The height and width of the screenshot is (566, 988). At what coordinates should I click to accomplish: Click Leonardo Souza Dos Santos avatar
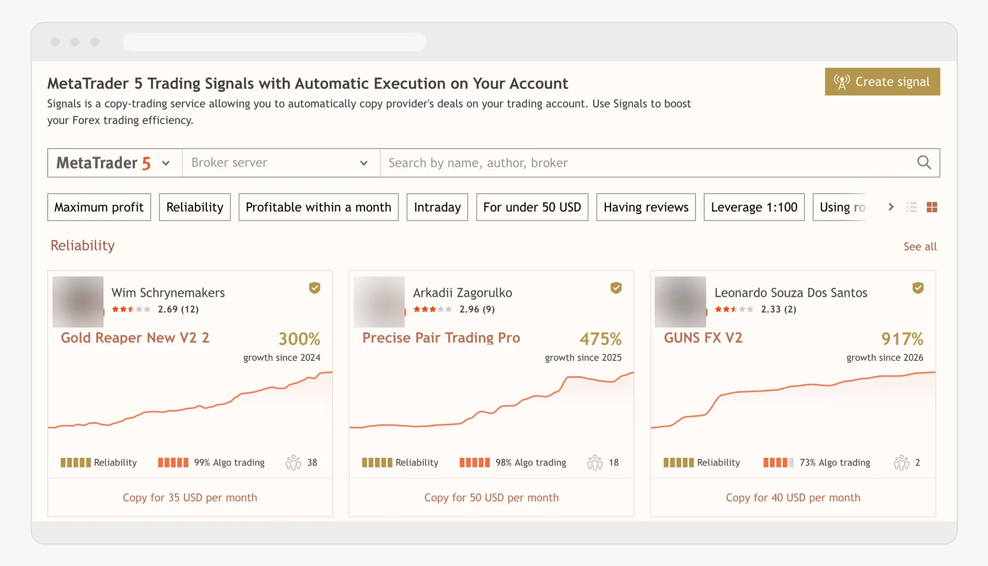tap(681, 302)
